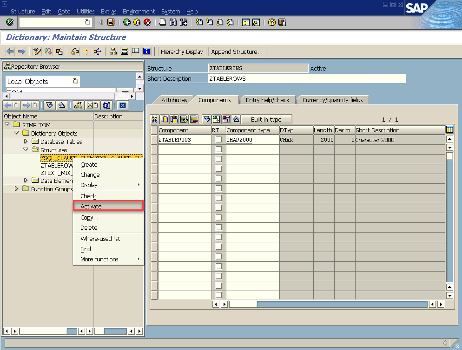Image resolution: width=462 pixels, height=350 pixels.
Task: Tick the RType checkbox in the ZTABLEROWS row
Action: (x=218, y=140)
